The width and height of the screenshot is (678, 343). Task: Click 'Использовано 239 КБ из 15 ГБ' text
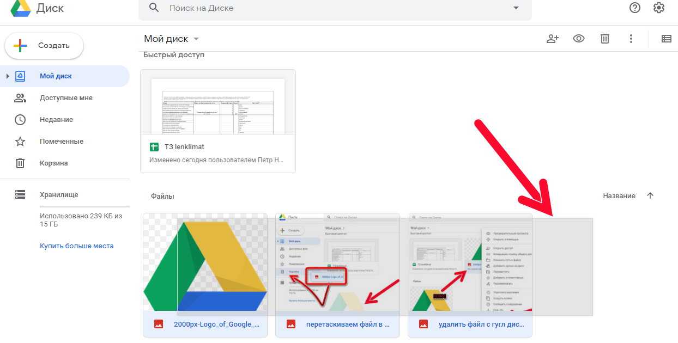[81, 220]
